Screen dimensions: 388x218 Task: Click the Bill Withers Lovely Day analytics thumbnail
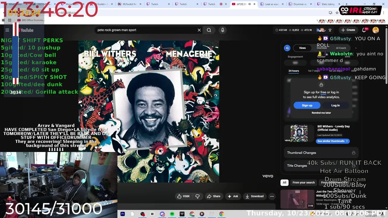pyautogui.click(x=299, y=134)
